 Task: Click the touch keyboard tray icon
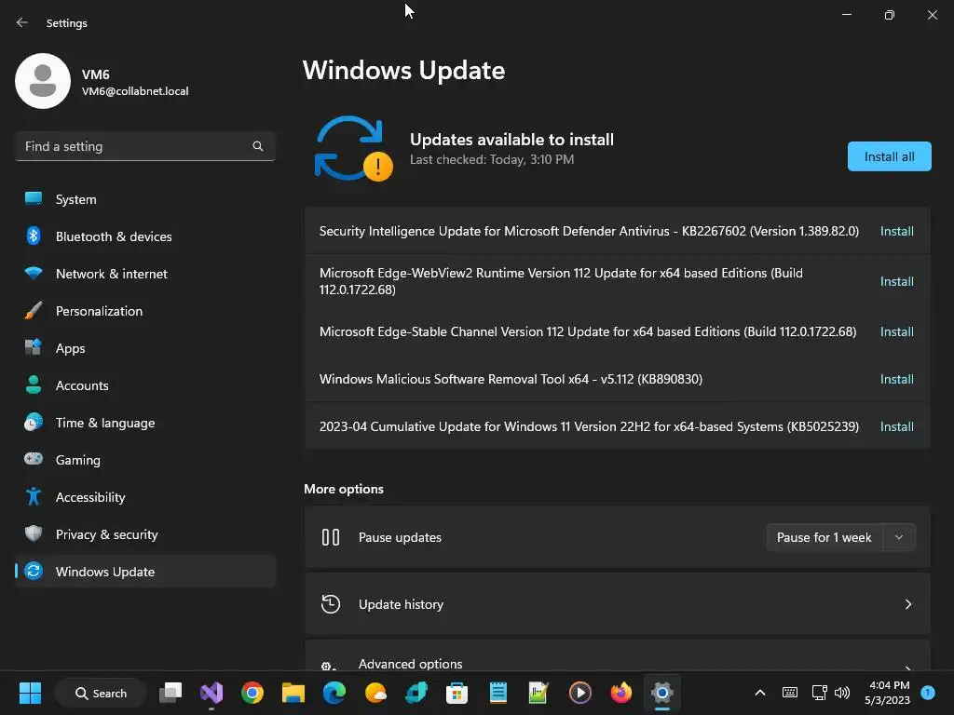point(790,693)
